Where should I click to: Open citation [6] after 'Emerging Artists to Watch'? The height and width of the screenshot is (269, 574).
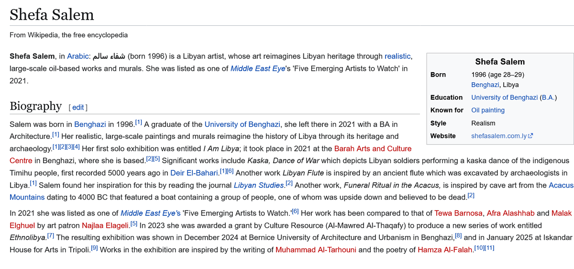(296, 211)
